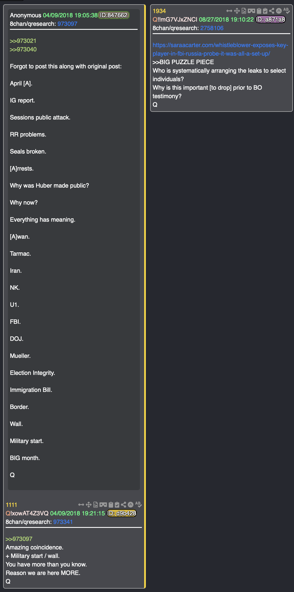Click horizontal resize arrow on post 1111
Viewport: 294px width, 592px height.
point(81,505)
